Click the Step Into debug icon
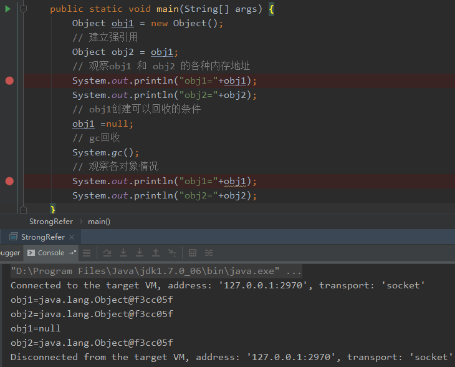Viewport: 455px width, 367px height. tap(123, 253)
